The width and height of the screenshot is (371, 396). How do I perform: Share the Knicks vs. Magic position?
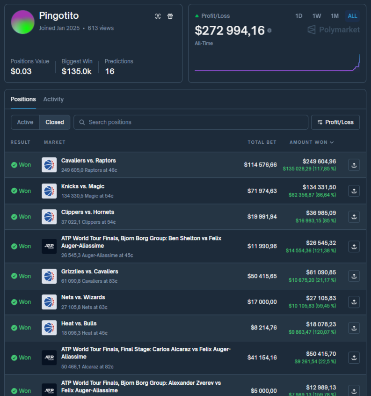pos(354,191)
